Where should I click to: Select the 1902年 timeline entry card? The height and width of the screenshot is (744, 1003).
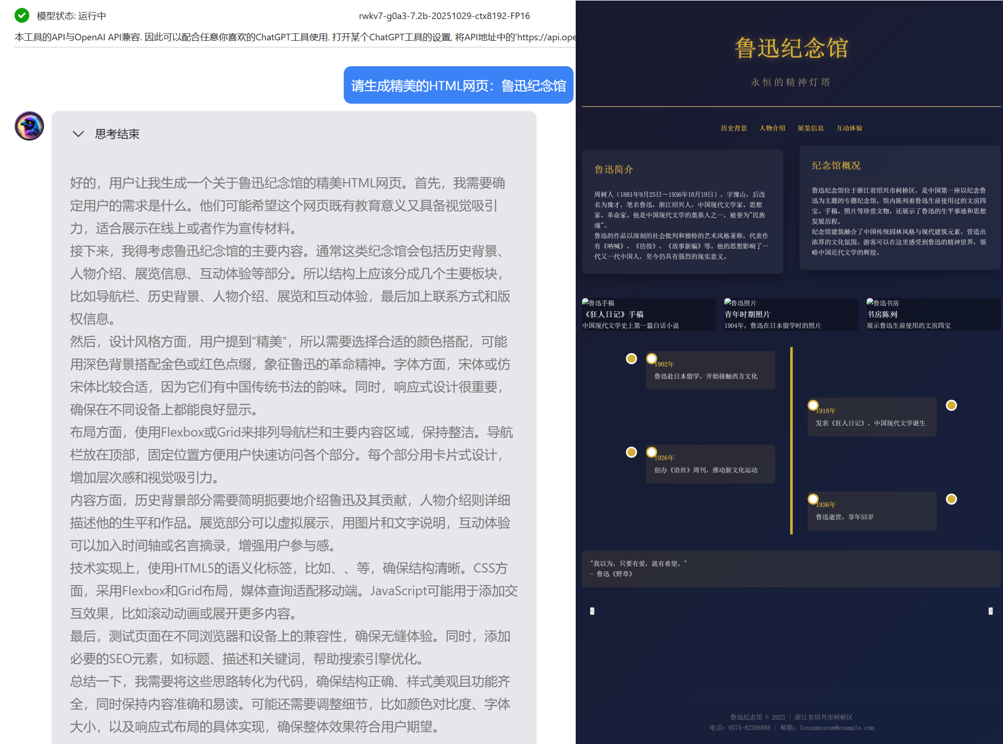[711, 370]
